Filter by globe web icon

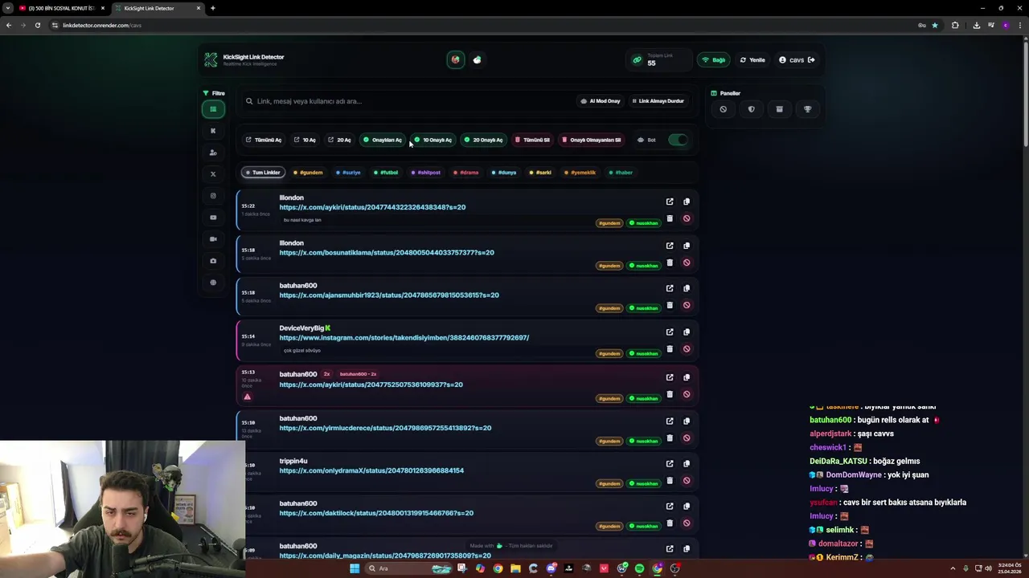(213, 283)
